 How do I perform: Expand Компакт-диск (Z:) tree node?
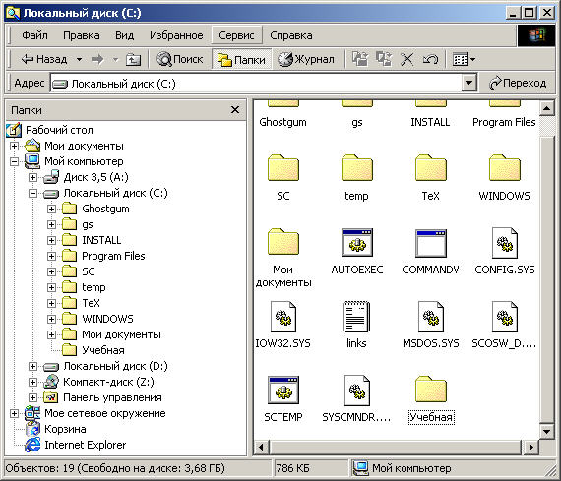32,382
